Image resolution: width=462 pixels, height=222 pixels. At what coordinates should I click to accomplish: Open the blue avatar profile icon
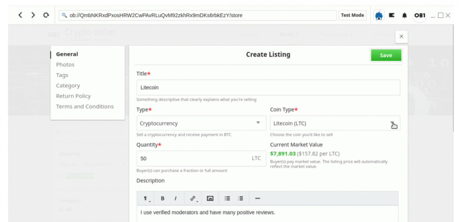pyautogui.click(x=379, y=15)
